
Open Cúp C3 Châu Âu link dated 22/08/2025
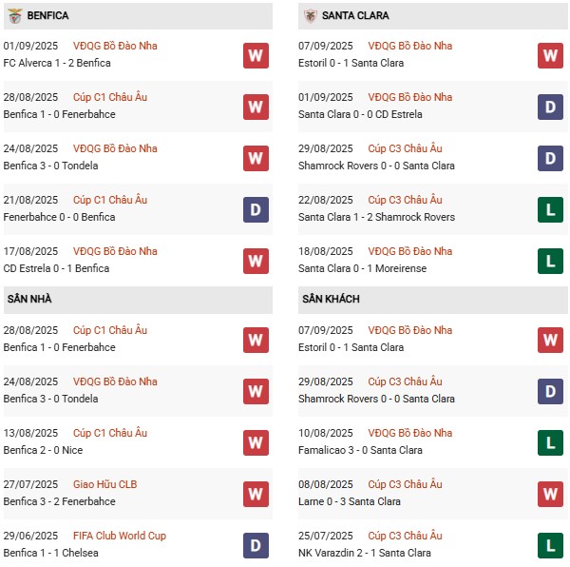[x=405, y=200]
